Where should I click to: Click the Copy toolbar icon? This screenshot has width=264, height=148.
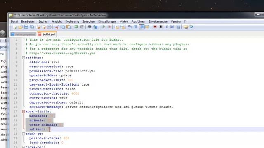pyautogui.click(x=62, y=27)
